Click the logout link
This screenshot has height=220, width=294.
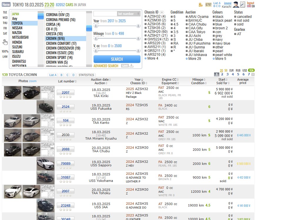point(250,3)
